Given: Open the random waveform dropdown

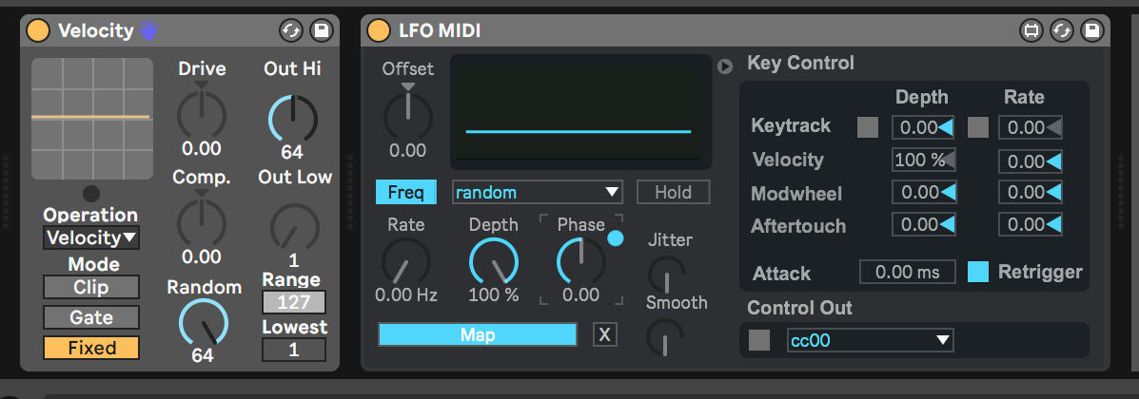Looking at the screenshot, I should click(x=537, y=193).
